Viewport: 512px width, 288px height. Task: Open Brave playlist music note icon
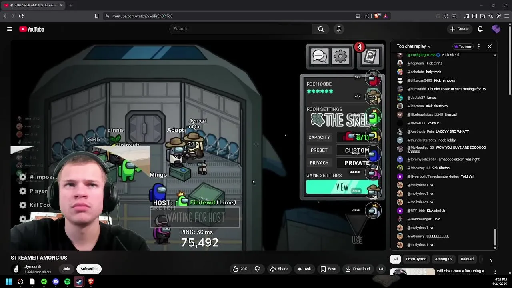(467, 16)
